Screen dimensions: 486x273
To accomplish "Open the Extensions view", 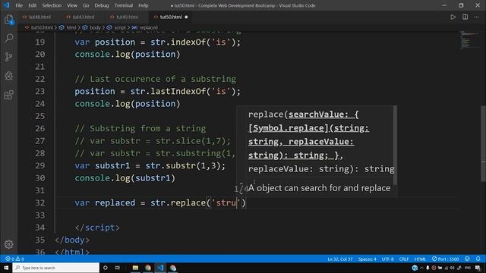I will click(9, 95).
